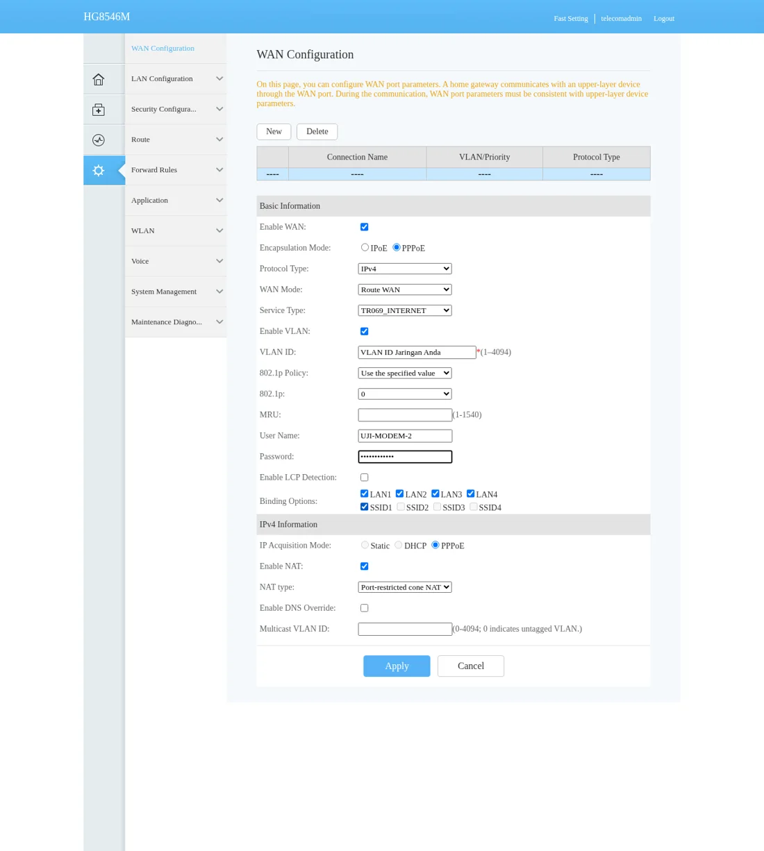Toggle the Enable VLAN checkbox
764x851 pixels.
[364, 331]
